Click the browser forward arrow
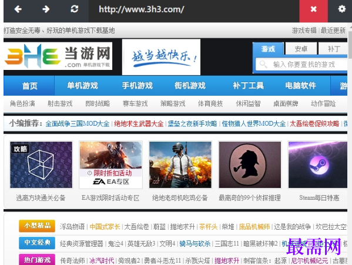This screenshot has width=352, height=265. (x=46, y=9)
